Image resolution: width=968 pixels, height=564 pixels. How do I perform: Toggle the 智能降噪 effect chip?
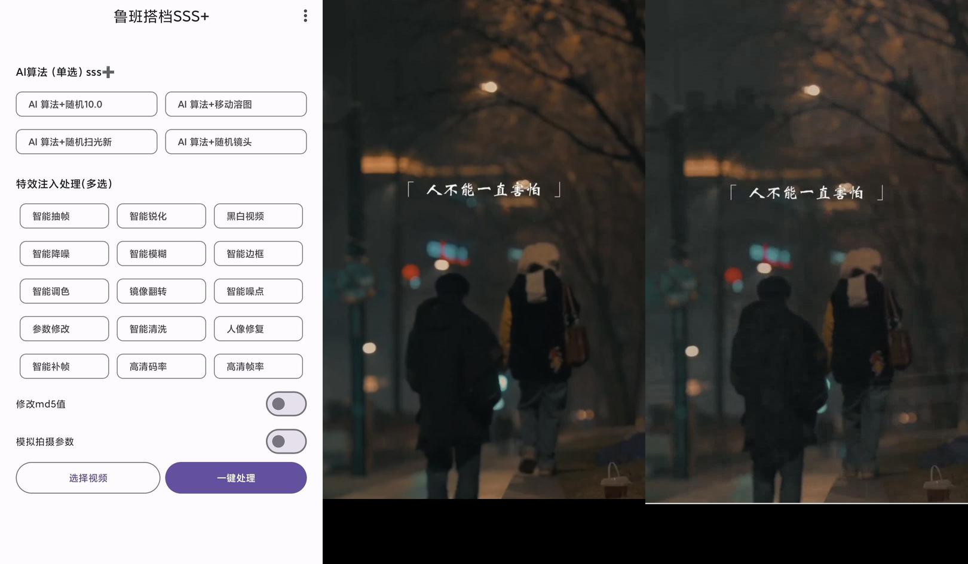coord(65,254)
